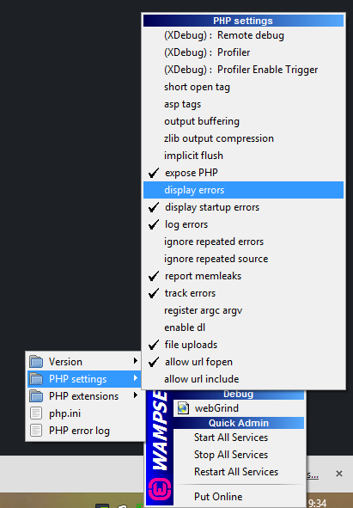Select the short open tag entry

point(243,87)
